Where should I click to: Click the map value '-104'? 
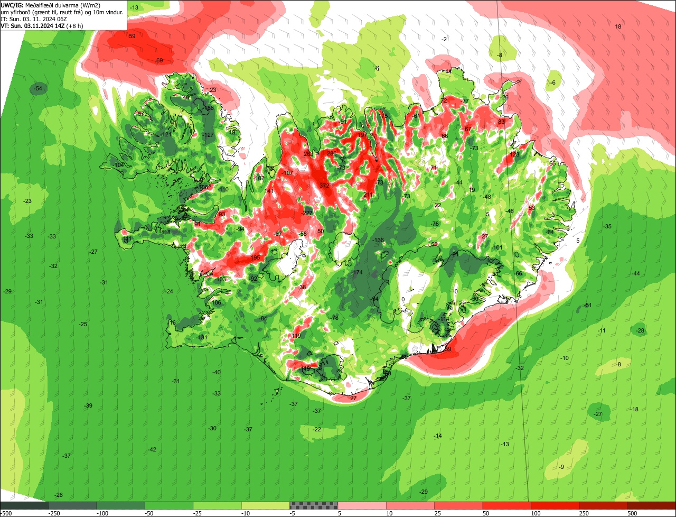tap(118, 165)
